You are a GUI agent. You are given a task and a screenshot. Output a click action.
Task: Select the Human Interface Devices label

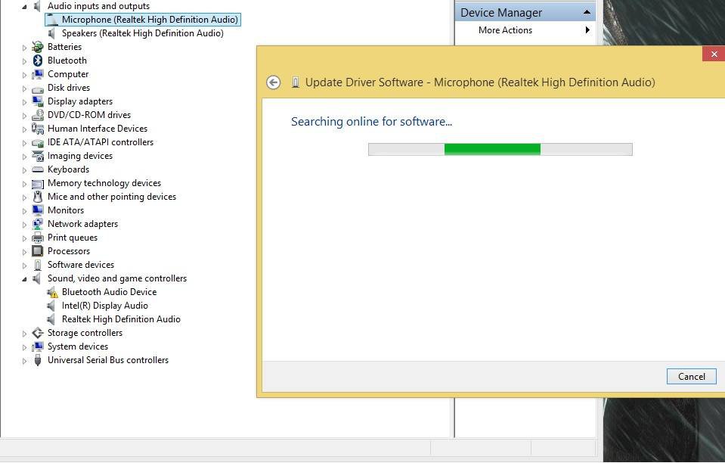point(98,129)
